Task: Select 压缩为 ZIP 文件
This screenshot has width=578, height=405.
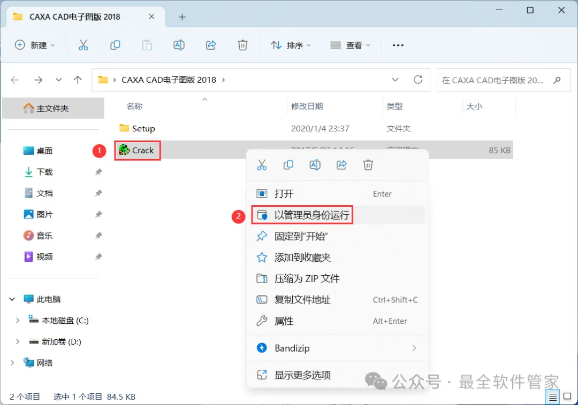Action: (x=338, y=278)
